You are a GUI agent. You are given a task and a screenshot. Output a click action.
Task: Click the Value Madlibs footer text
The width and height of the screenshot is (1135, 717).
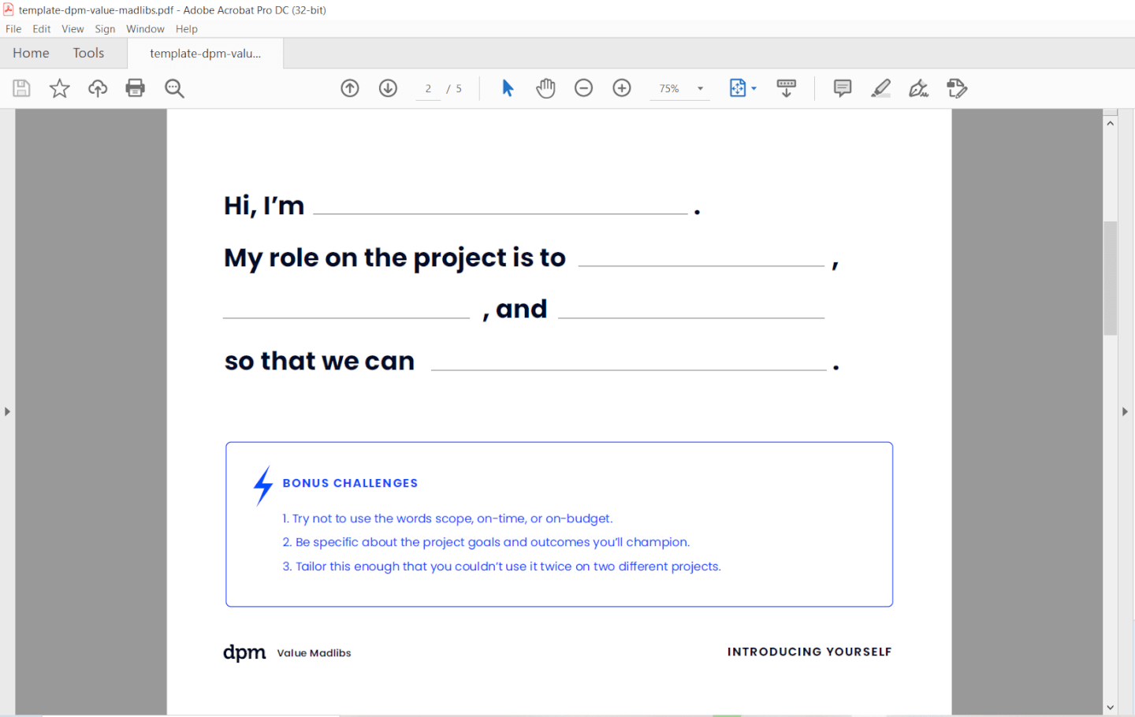pos(314,653)
